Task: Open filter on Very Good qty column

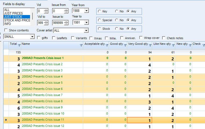Action: (x=150, y=45)
